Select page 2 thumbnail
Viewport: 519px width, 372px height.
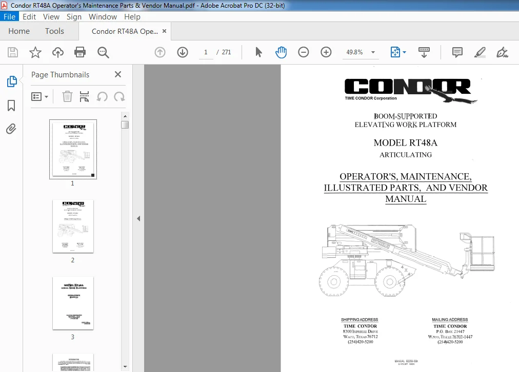click(73, 226)
